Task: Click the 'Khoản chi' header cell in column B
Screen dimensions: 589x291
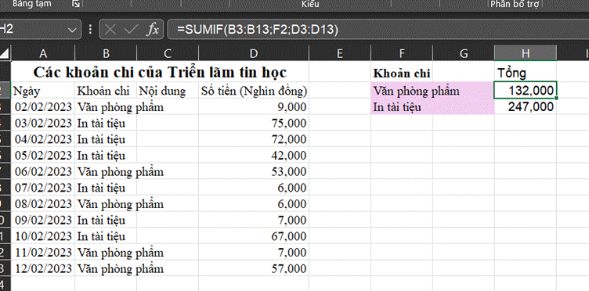Action: [106, 91]
